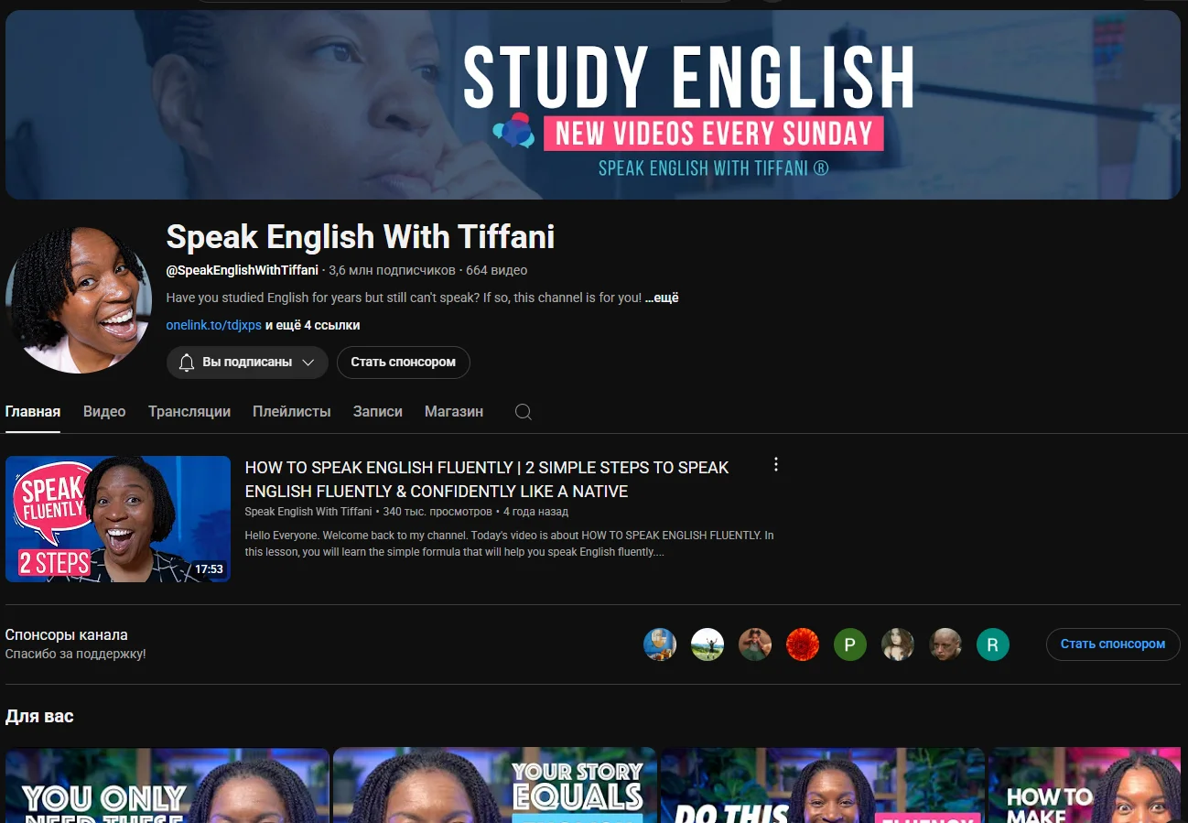
Task: Click the 17:53 duration badge
Action: (x=209, y=569)
